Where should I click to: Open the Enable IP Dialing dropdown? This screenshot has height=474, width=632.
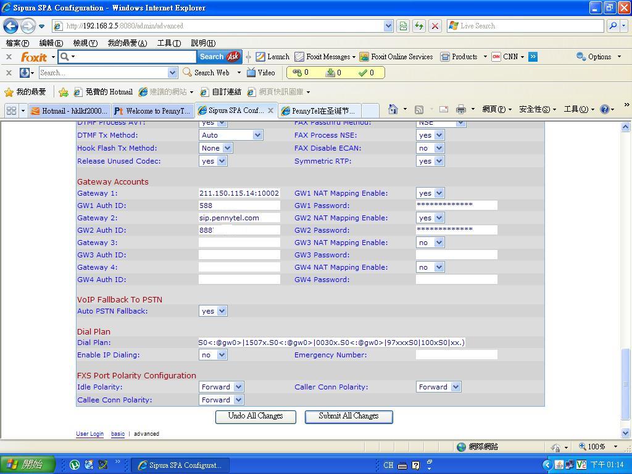click(213, 355)
